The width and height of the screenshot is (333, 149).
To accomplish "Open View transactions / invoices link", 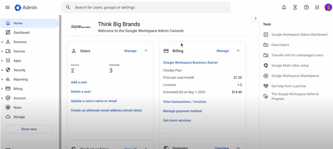I will (x=184, y=102).
